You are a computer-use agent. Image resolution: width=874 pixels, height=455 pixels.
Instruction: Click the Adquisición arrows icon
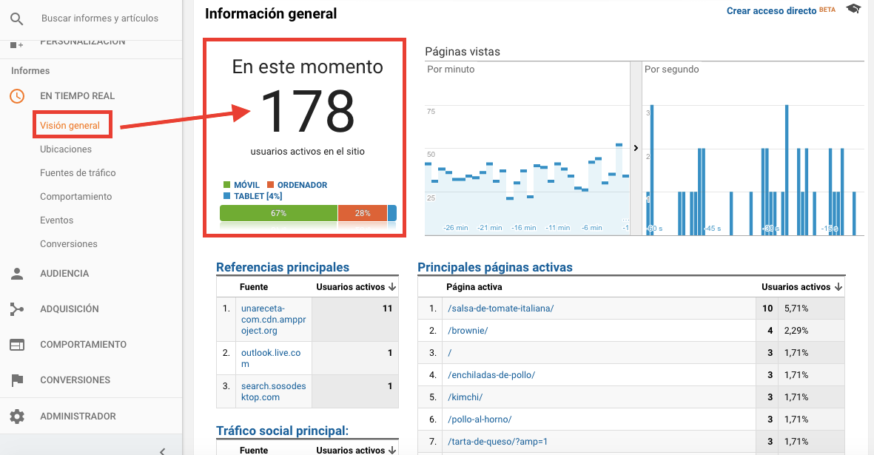(17, 309)
